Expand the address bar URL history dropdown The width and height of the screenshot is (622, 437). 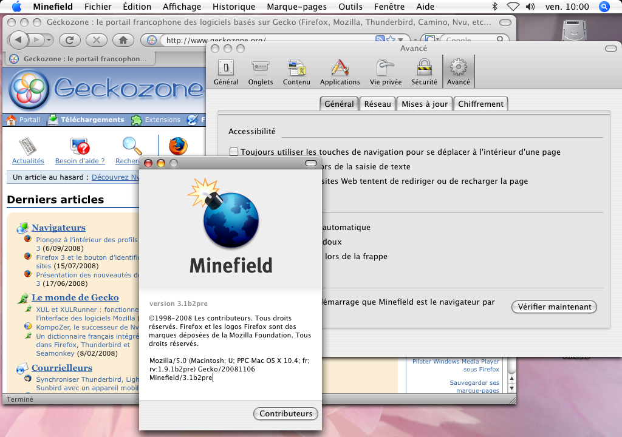401,39
